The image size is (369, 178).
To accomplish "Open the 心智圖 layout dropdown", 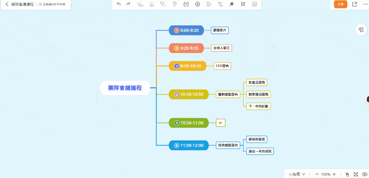I will [x=297, y=174].
